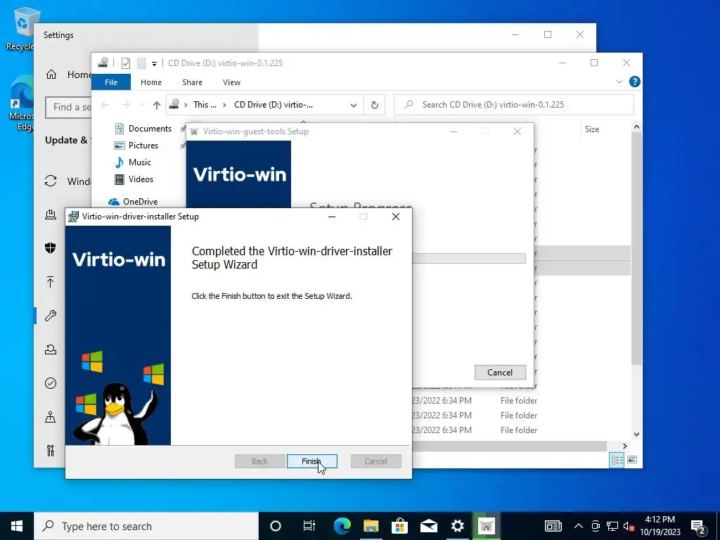Screen dimensions: 720x540
Task: Click the Properties quick access icon
Action: tap(126, 63)
